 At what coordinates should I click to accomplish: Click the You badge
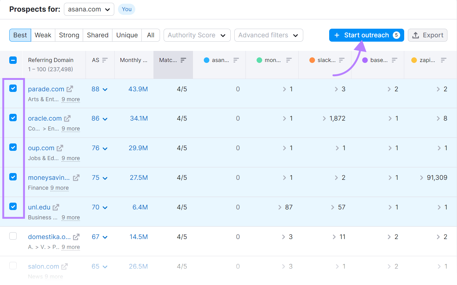coord(127,9)
